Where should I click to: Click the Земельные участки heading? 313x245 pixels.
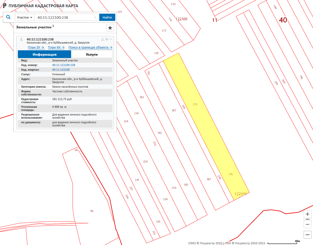[34, 27]
